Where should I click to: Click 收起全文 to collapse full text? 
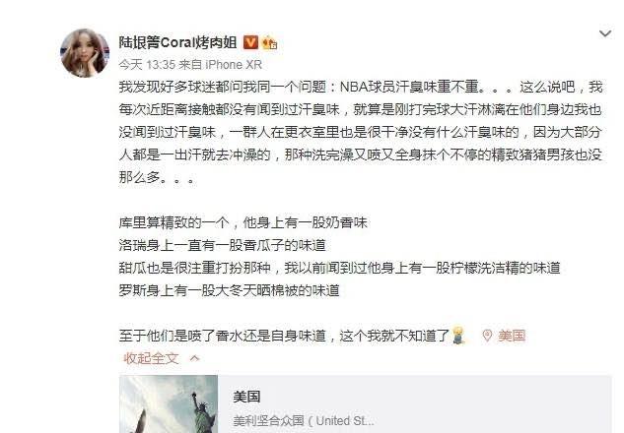tap(151, 358)
